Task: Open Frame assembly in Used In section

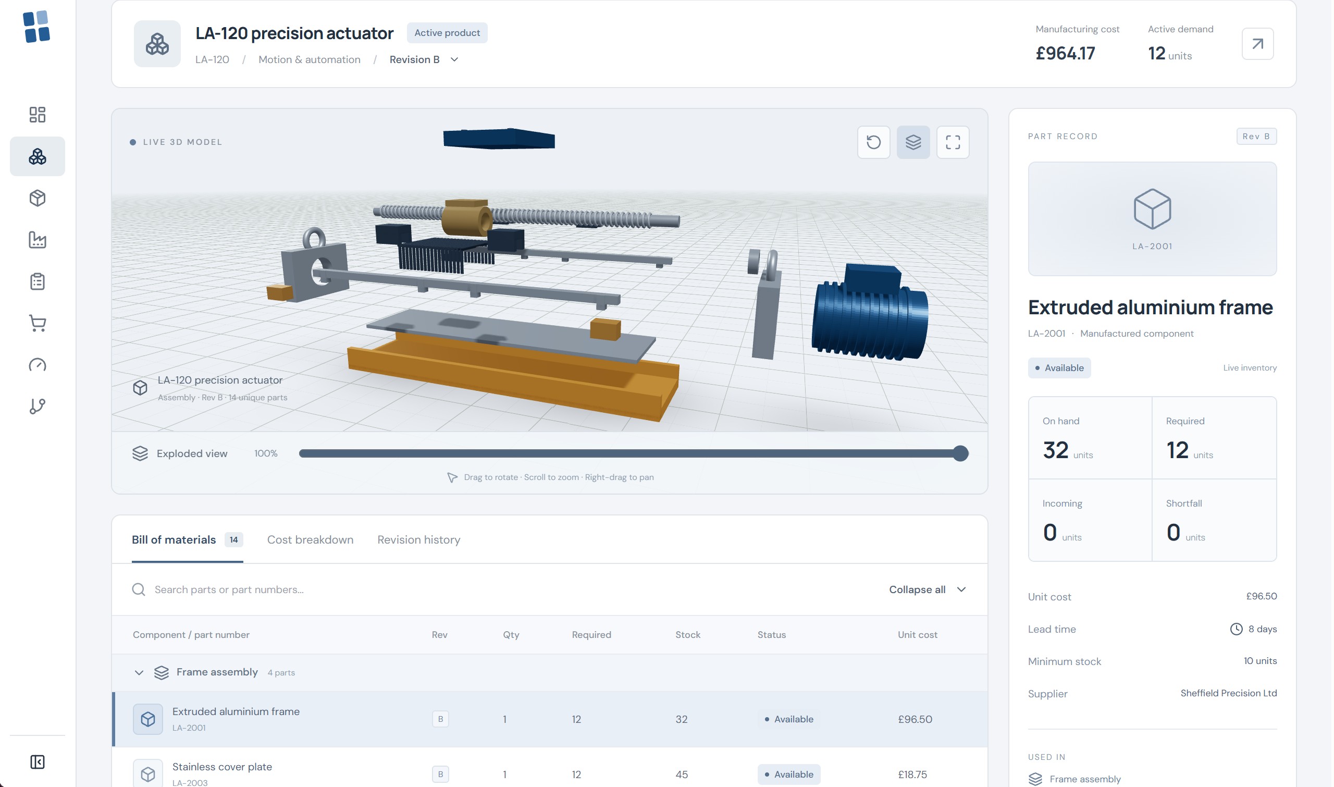Action: (x=1074, y=779)
